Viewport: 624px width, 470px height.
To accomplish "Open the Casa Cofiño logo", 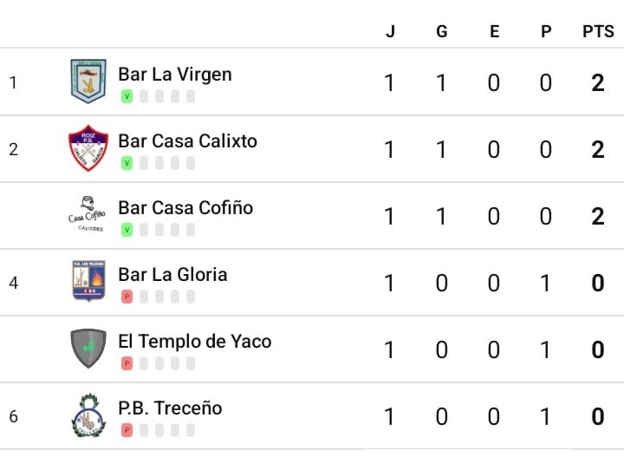I will pyautogui.click(x=88, y=214).
